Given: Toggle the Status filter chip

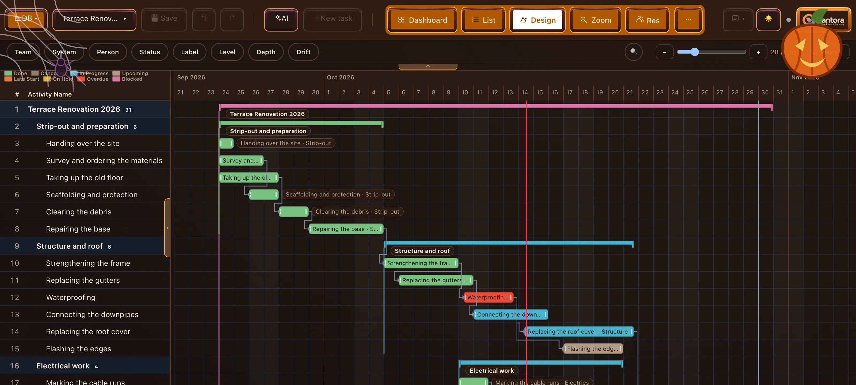Looking at the screenshot, I should [x=150, y=52].
